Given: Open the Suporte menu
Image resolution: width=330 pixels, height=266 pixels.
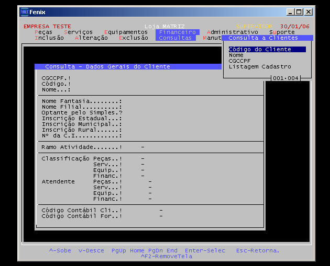Looking at the screenshot, I should 282,32.
